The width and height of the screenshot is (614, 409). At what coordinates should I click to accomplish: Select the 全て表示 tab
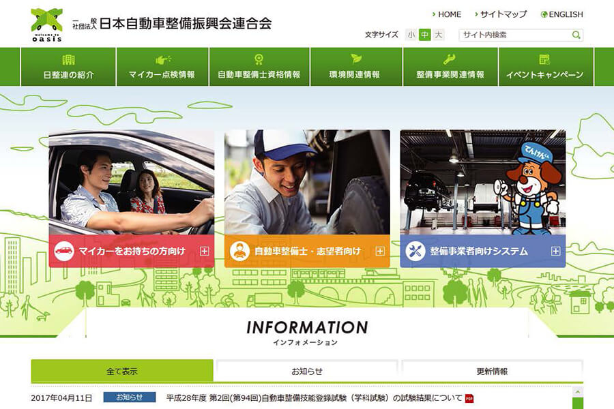(x=122, y=371)
